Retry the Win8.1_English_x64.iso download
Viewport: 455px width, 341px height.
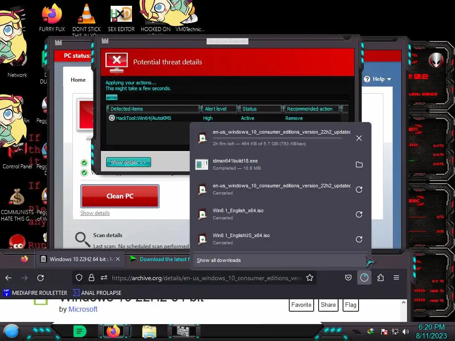coord(359,214)
